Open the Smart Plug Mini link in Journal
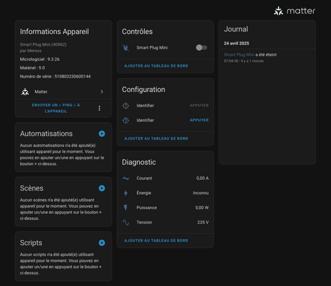 point(239,55)
